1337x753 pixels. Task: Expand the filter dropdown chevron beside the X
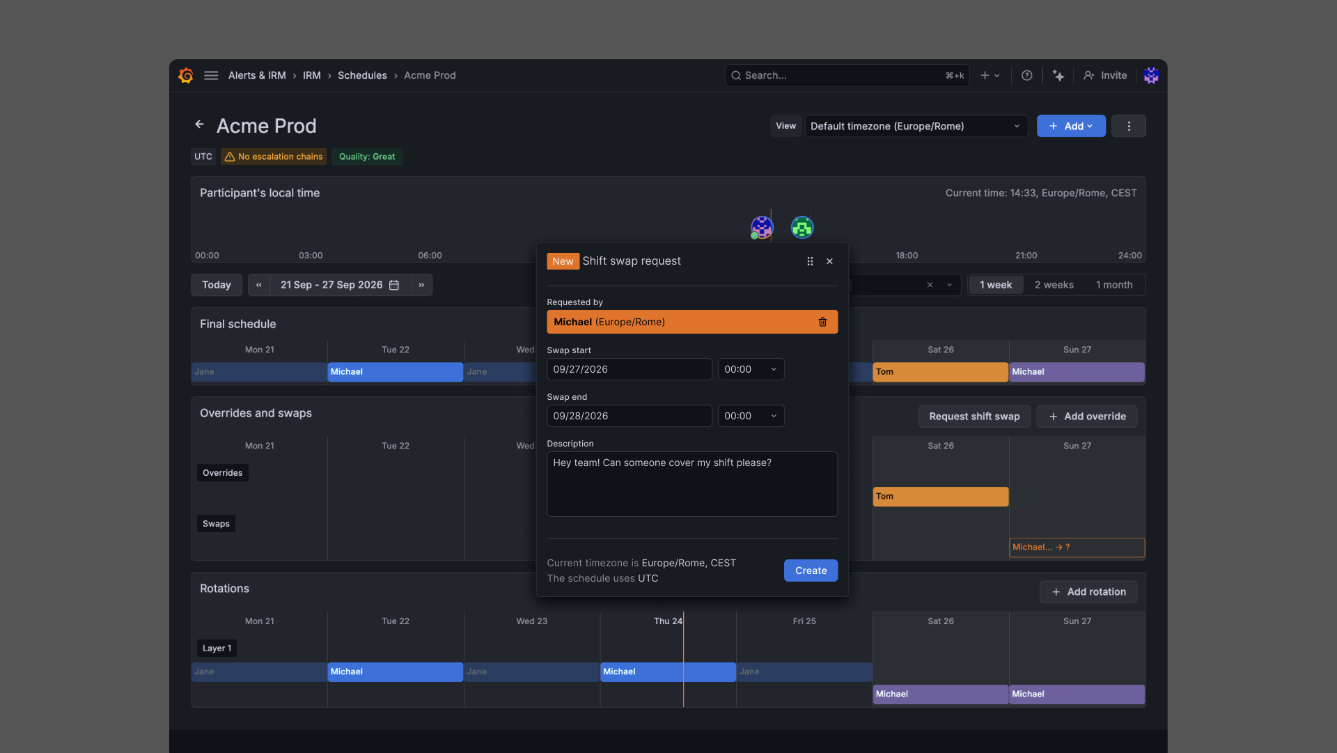[x=949, y=285]
